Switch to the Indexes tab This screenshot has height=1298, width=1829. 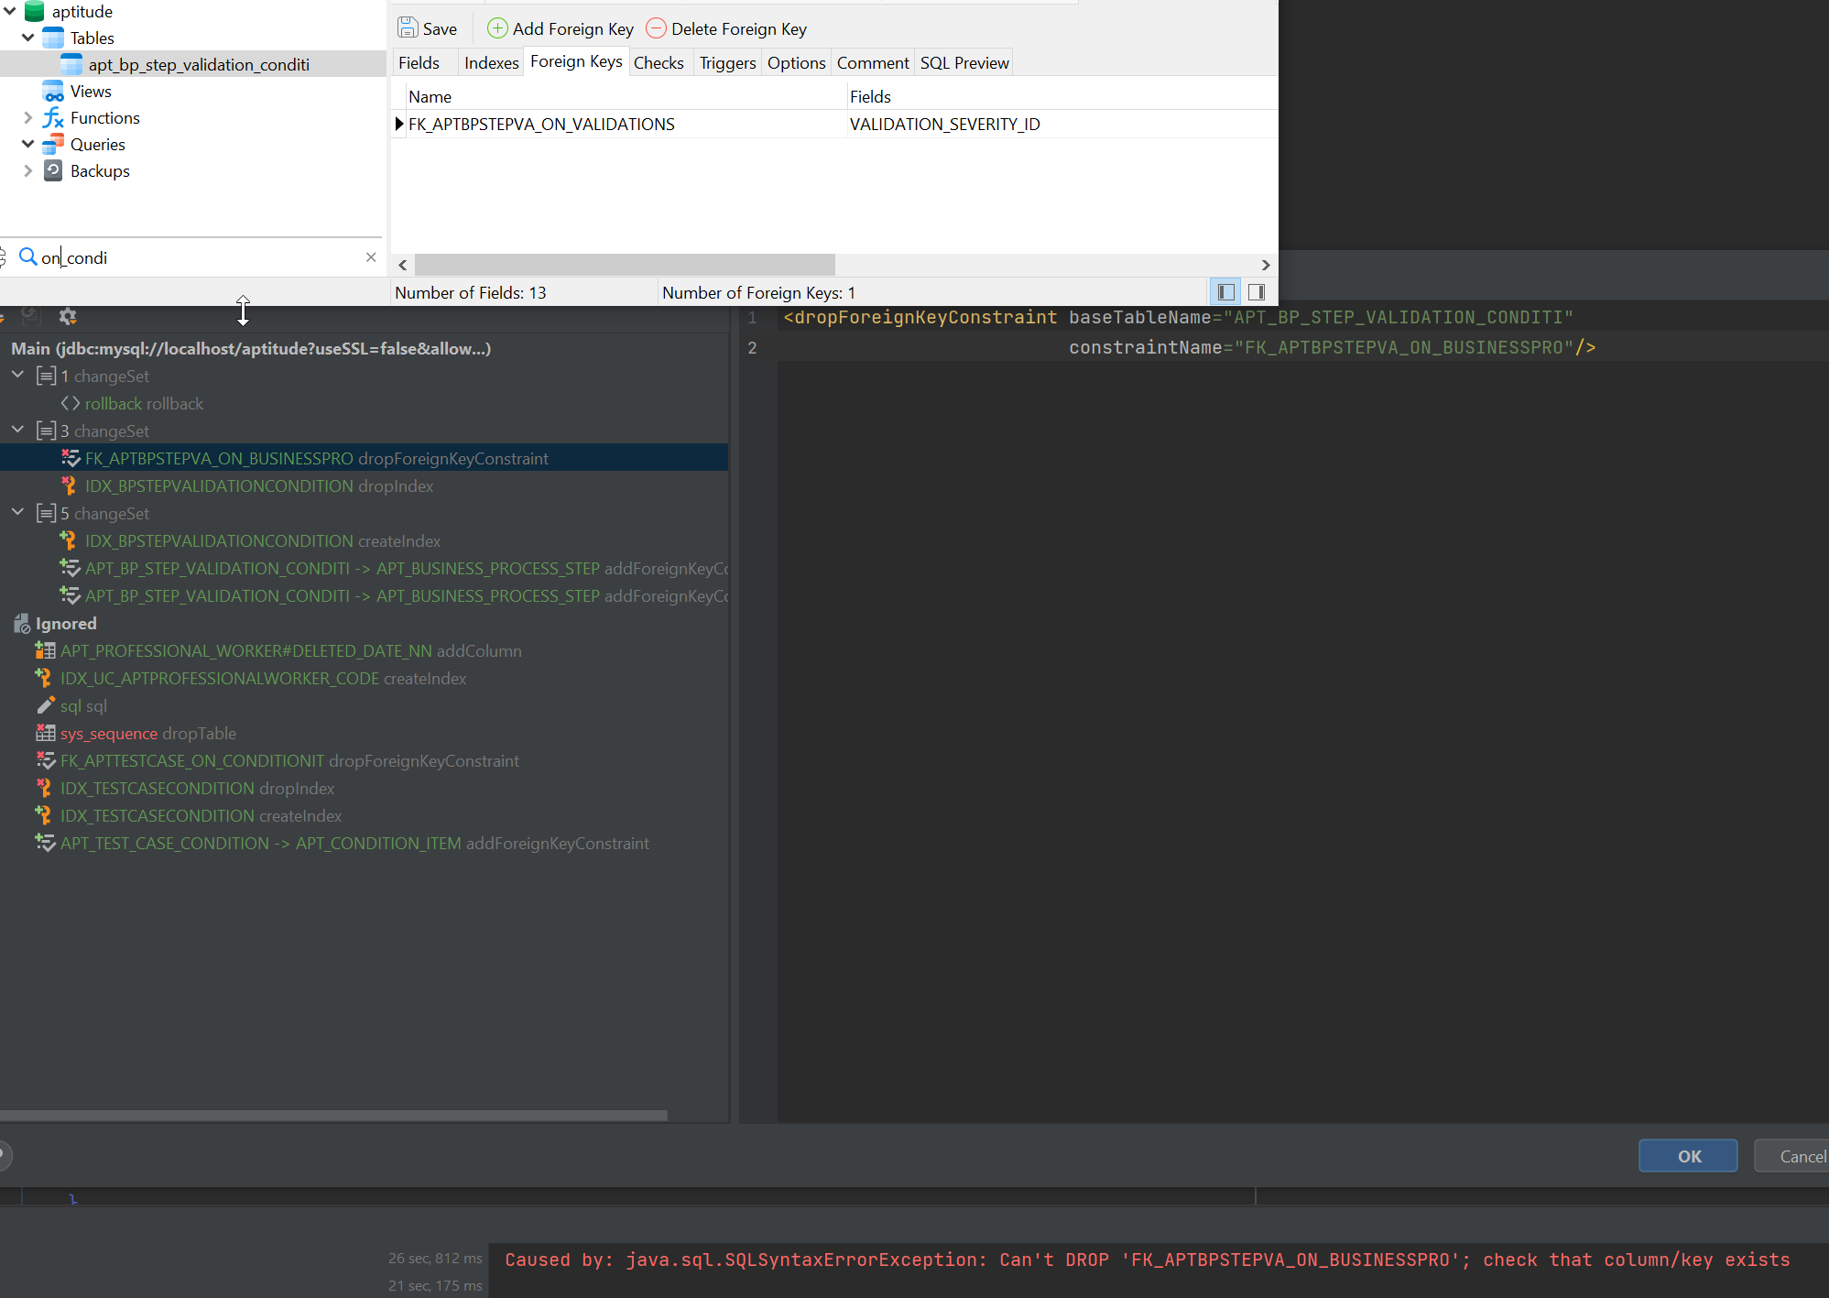point(491,62)
